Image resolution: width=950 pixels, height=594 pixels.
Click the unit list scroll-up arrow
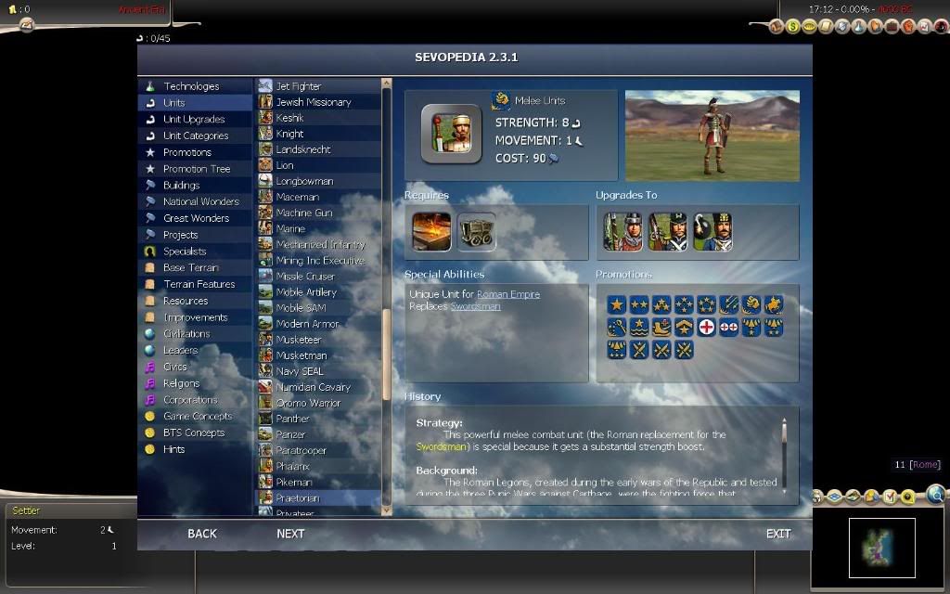387,83
